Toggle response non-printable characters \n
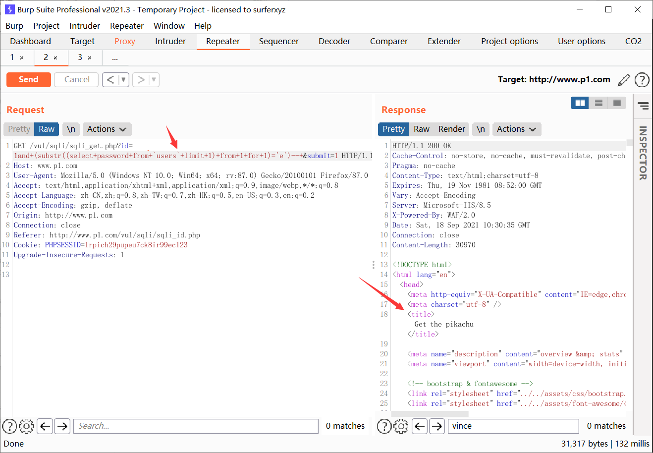 (481, 129)
